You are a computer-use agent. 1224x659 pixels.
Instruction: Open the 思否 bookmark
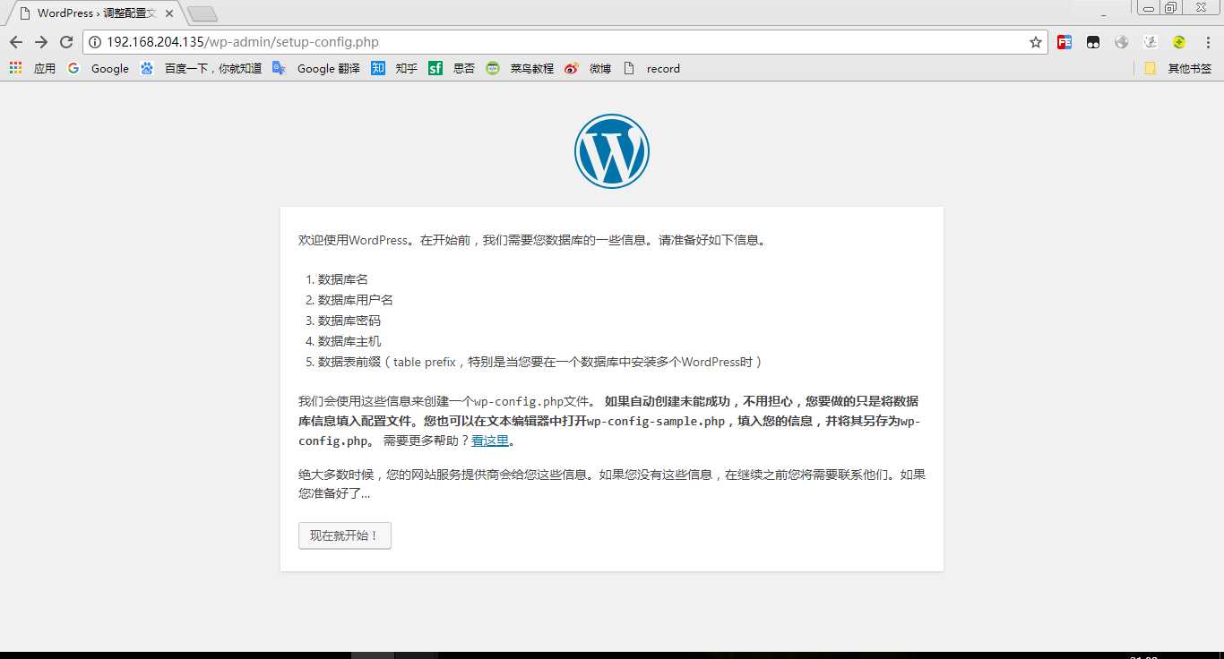click(452, 68)
